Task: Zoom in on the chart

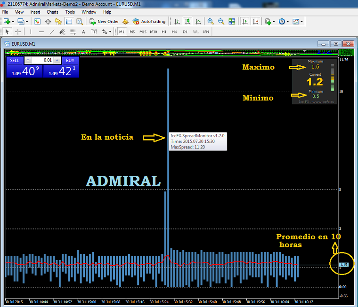Action: pyautogui.click(x=211, y=22)
